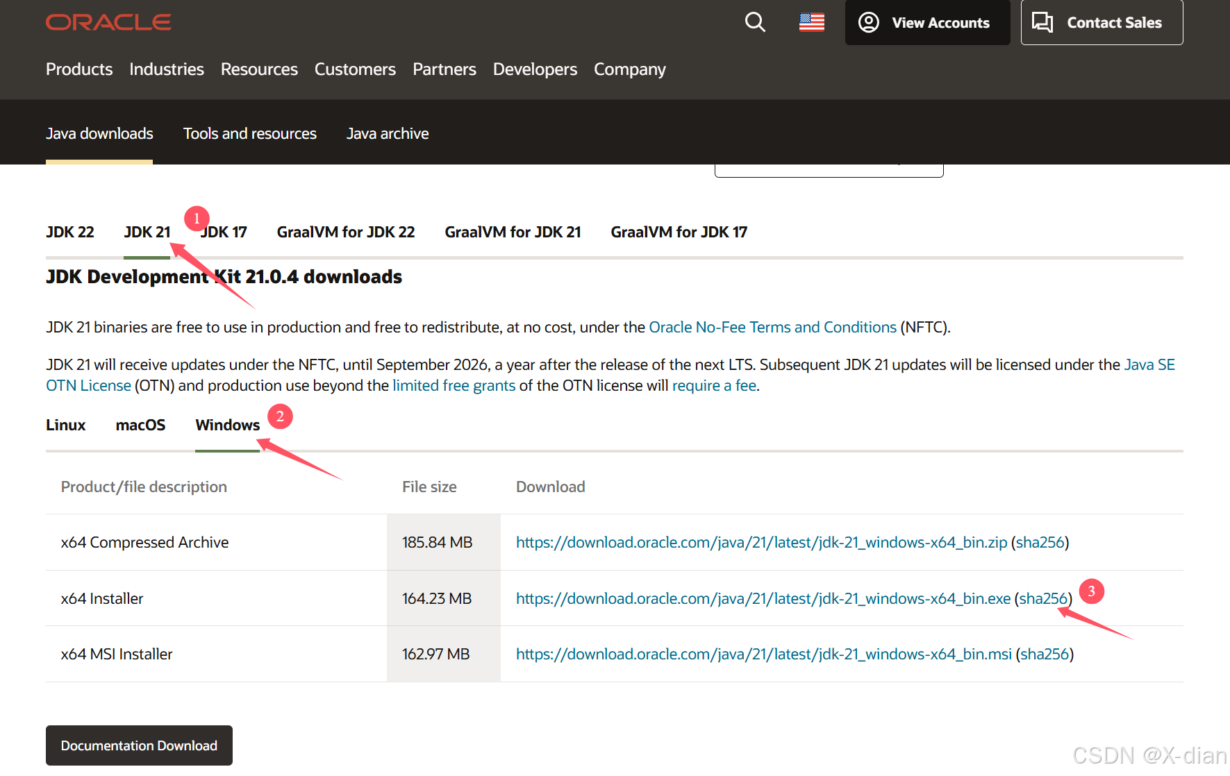Switch to the Linux platform tab
Image resolution: width=1230 pixels, height=776 pixels.
click(x=65, y=425)
